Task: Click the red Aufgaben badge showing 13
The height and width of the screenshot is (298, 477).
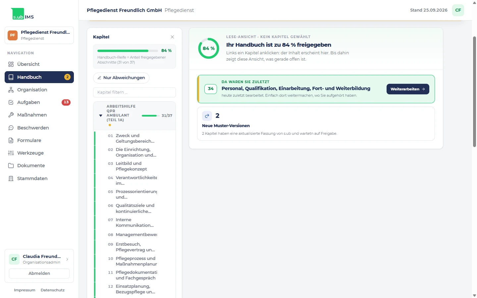Action: pyautogui.click(x=66, y=102)
